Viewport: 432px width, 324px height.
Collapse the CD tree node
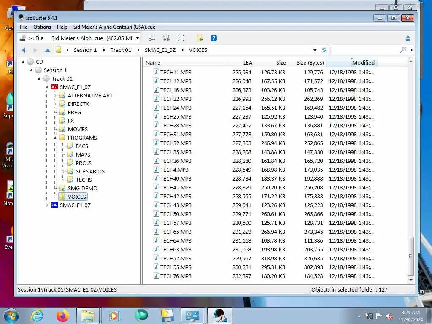pyautogui.click(x=23, y=62)
